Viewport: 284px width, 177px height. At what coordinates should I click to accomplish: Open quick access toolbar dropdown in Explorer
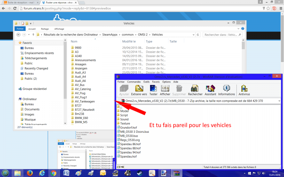click(31, 23)
